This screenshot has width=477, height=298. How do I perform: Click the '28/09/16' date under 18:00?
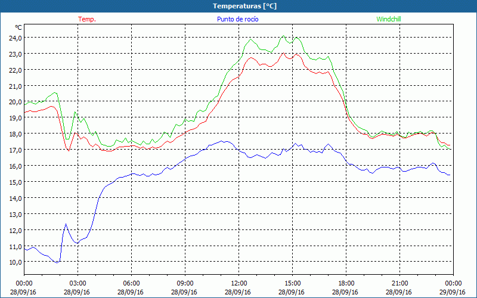click(345, 292)
